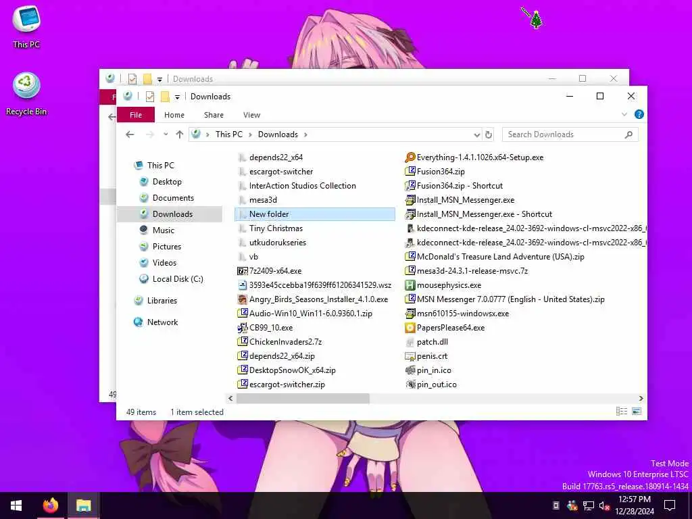Select This PC in navigation pane

point(161,166)
